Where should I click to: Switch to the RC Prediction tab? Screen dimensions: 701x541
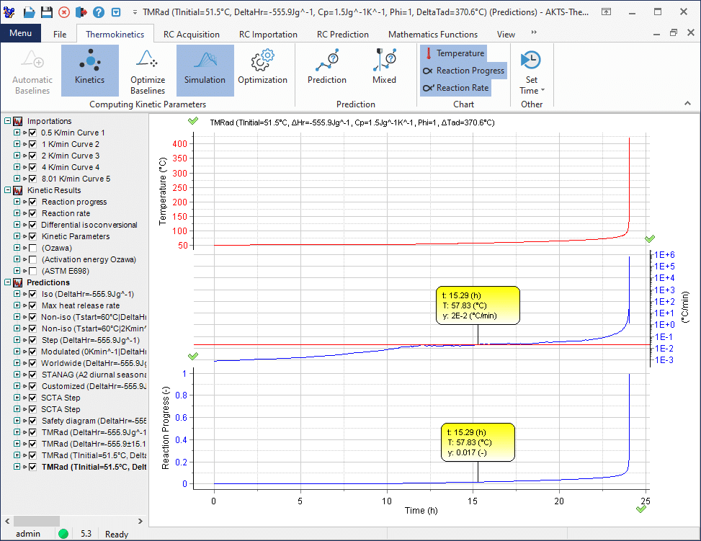(x=342, y=34)
